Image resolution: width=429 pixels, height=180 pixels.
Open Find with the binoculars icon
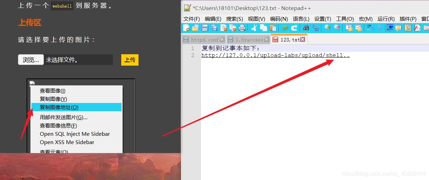tap(306, 28)
